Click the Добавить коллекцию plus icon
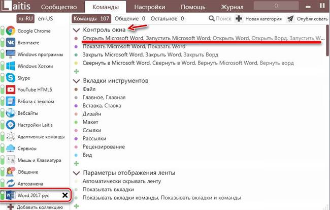The image size is (330, 210). pyautogui.click(x=11, y=207)
